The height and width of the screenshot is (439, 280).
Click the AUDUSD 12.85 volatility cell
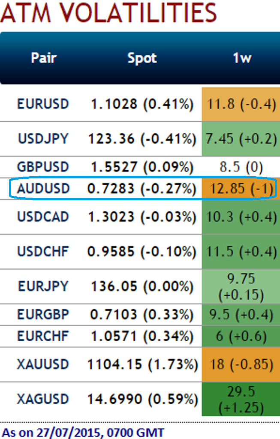(241, 189)
